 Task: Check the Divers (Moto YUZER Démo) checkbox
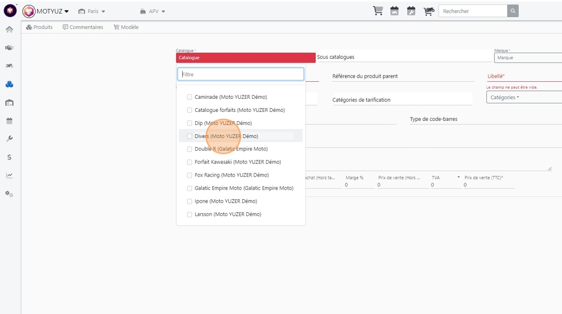tap(190, 136)
